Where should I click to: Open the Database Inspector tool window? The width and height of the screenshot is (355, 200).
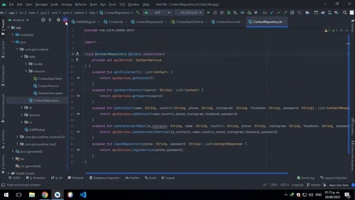(x=104, y=178)
